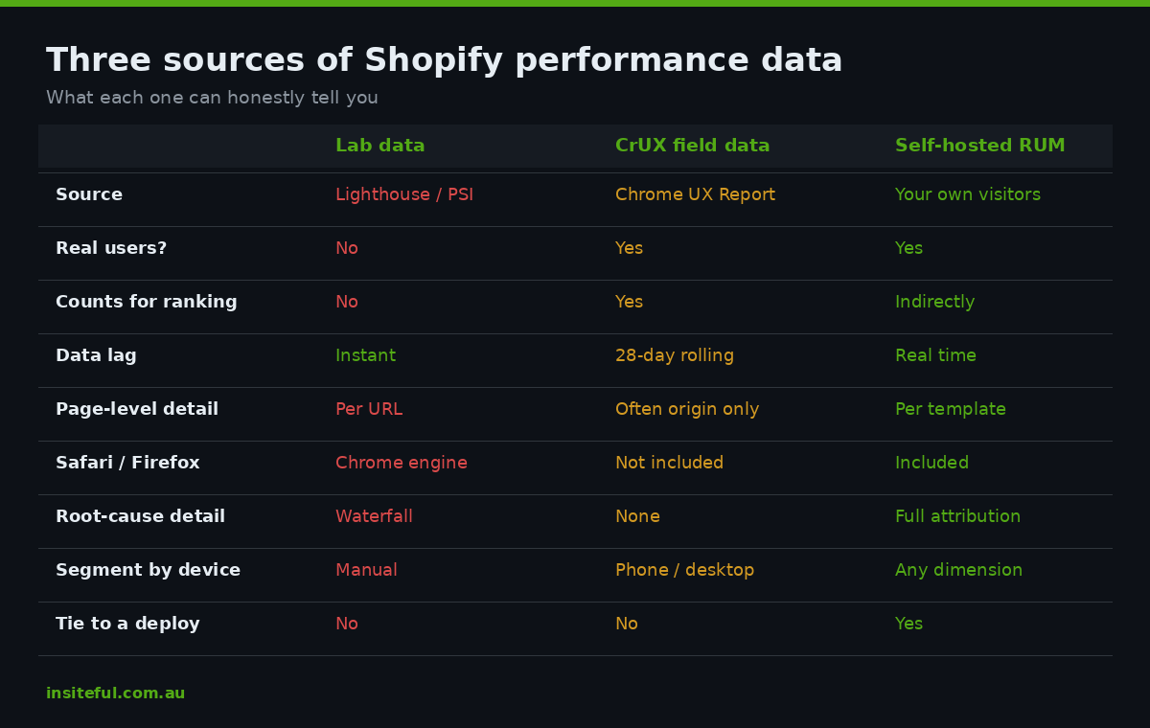The width and height of the screenshot is (1150, 728).
Task: Click the 'Counts for ranking' row label
Action: tap(146, 303)
